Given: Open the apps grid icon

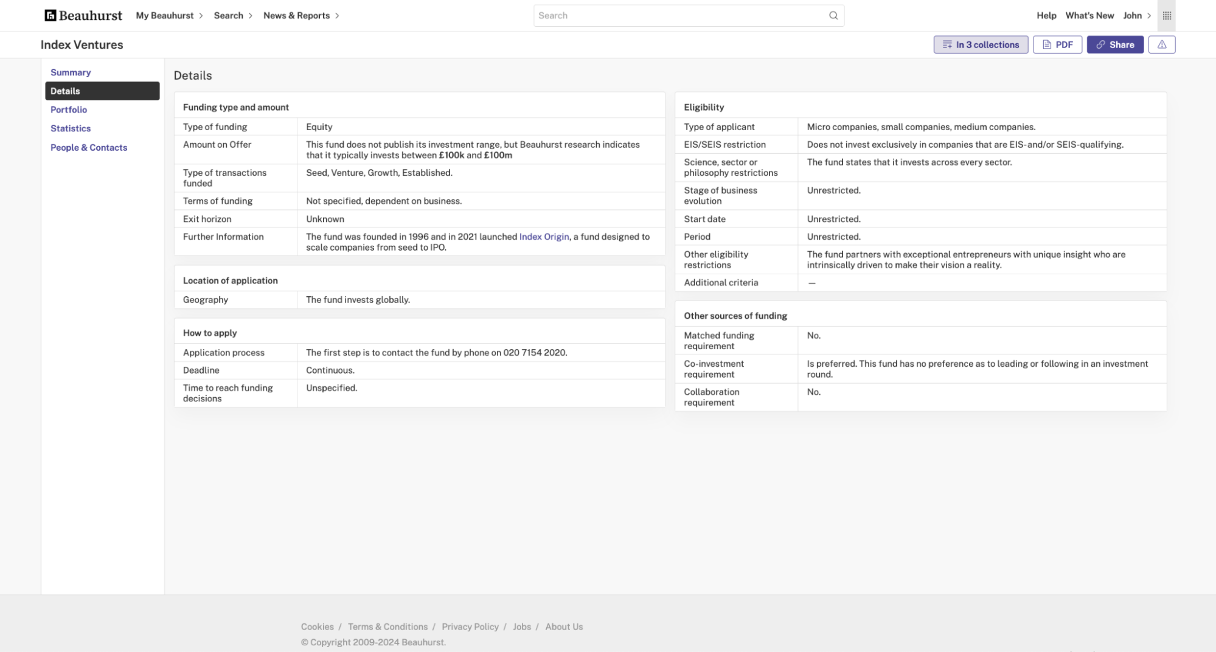Looking at the screenshot, I should click(x=1166, y=15).
